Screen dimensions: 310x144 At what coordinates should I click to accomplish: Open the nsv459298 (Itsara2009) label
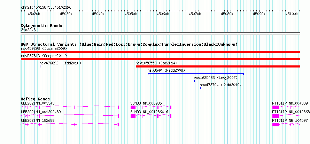click(44, 48)
